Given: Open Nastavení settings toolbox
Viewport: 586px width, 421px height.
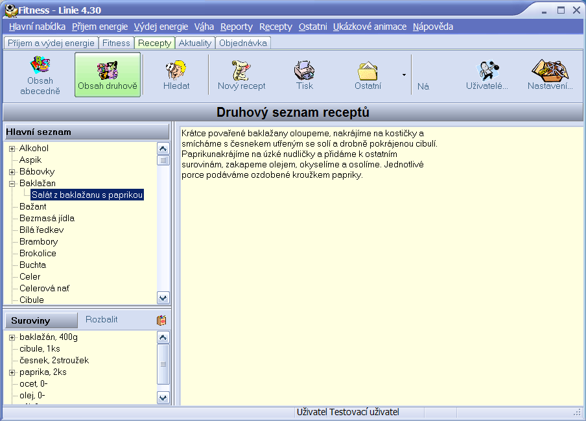Looking at the screenshot, I should click(550, 75).
